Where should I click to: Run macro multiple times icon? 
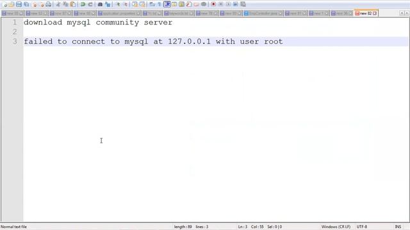pyautogui.click(x=235, y=4)
